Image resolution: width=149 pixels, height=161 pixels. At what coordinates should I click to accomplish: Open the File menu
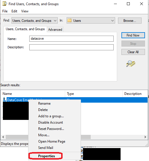5,11
